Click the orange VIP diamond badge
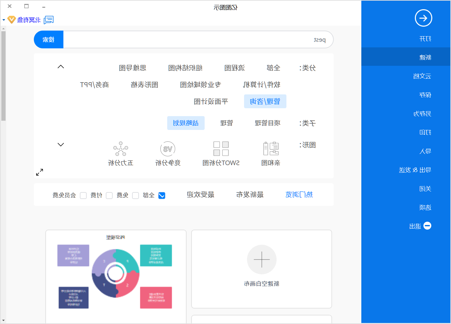Viewport: 451px width, 324px height. (12, 20)
